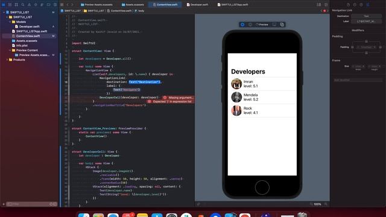Open the related items grid menu
Screen dimensions: 386x217
pos(62,4)
